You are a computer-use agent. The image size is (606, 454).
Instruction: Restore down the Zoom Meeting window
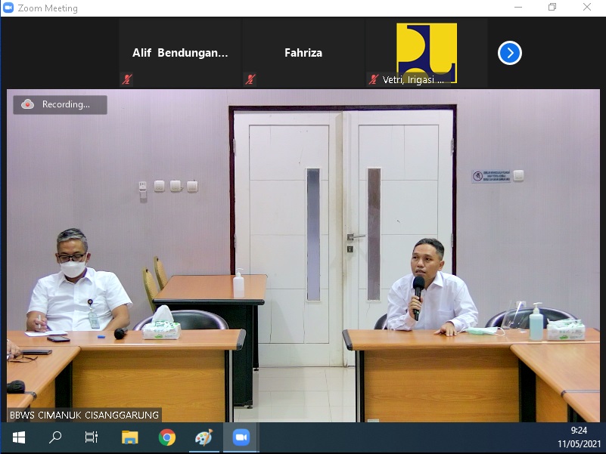[552, 8]
